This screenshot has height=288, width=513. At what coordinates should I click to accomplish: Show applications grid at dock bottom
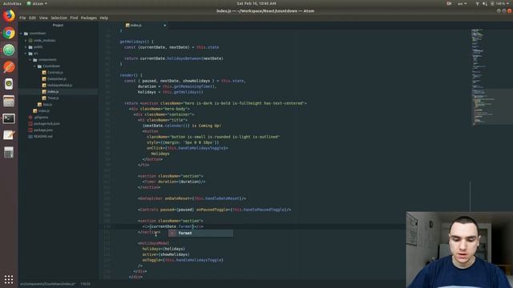9,279
